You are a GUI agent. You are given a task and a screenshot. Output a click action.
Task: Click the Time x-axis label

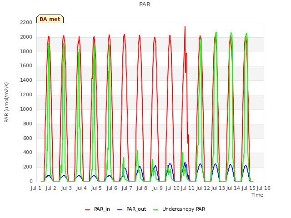click(x=257, y=195)
